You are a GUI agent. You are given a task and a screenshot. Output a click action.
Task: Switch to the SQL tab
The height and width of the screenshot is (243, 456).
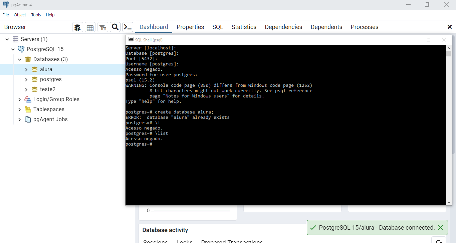218,27
